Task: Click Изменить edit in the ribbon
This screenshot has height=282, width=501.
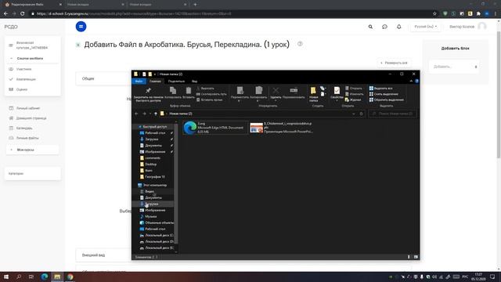Action: tap(354, 94)
